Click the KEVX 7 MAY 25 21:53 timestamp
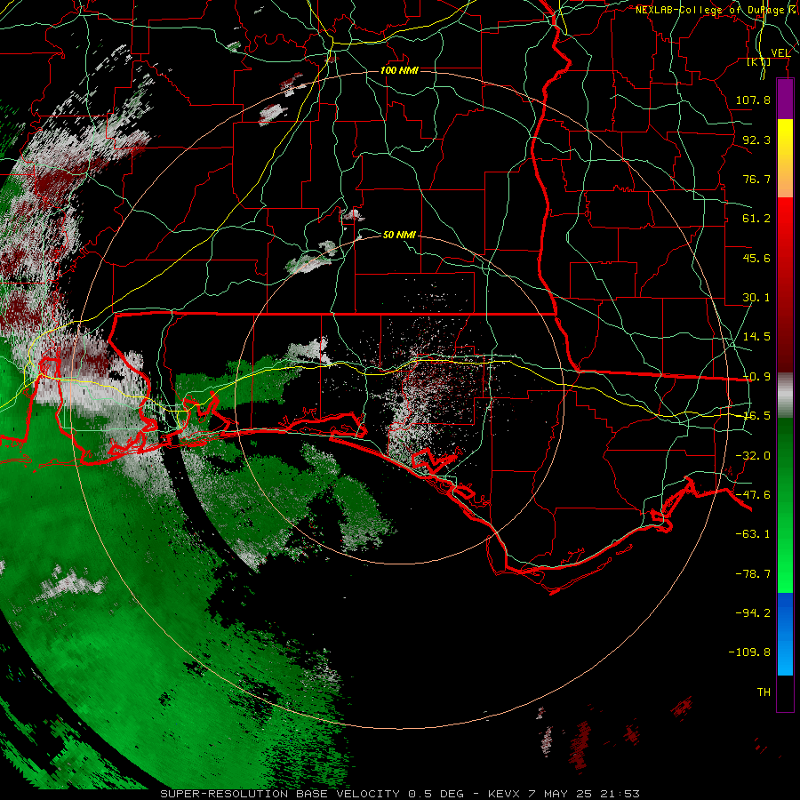This screenshot has width=800, height=800. coord(564,794)
